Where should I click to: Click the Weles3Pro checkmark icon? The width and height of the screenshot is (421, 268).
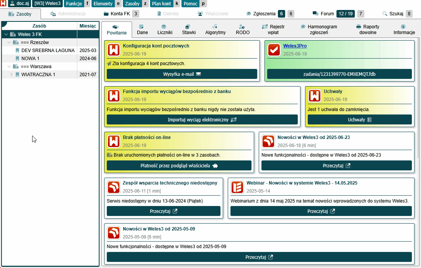(274, 50)
